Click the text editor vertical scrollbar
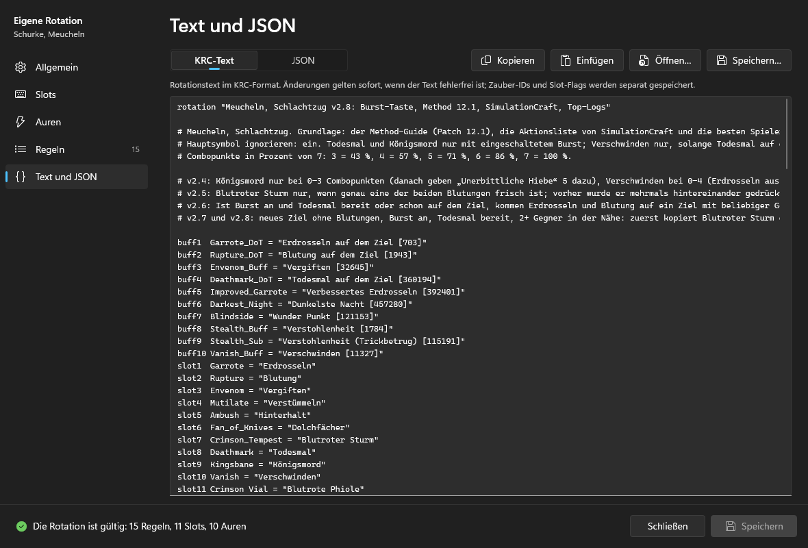This screenshot has height=548, width=808. (787, 134)
